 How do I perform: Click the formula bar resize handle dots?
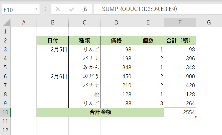(45, 9)
